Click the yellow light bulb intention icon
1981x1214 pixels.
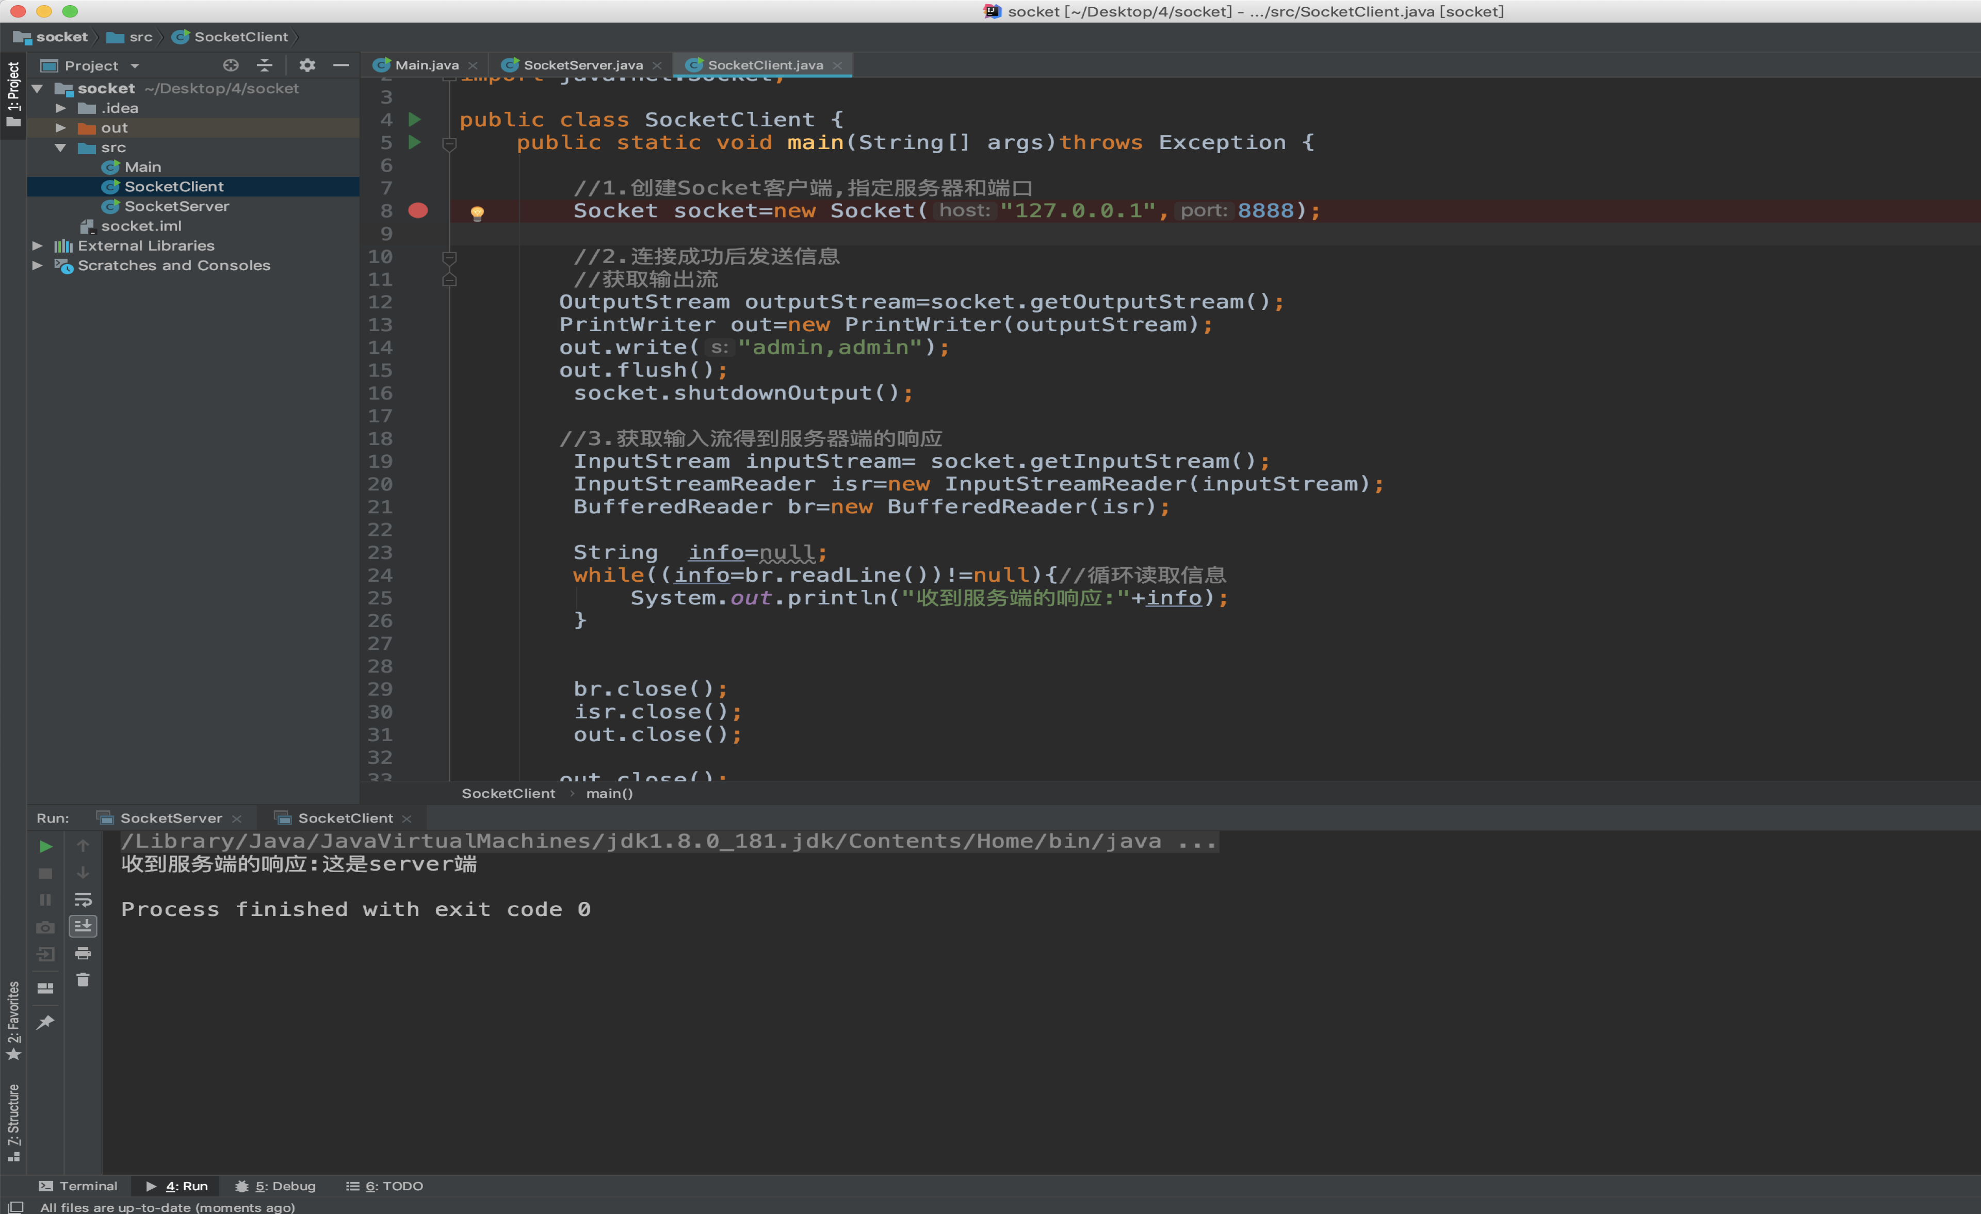[x=477, y=213]
